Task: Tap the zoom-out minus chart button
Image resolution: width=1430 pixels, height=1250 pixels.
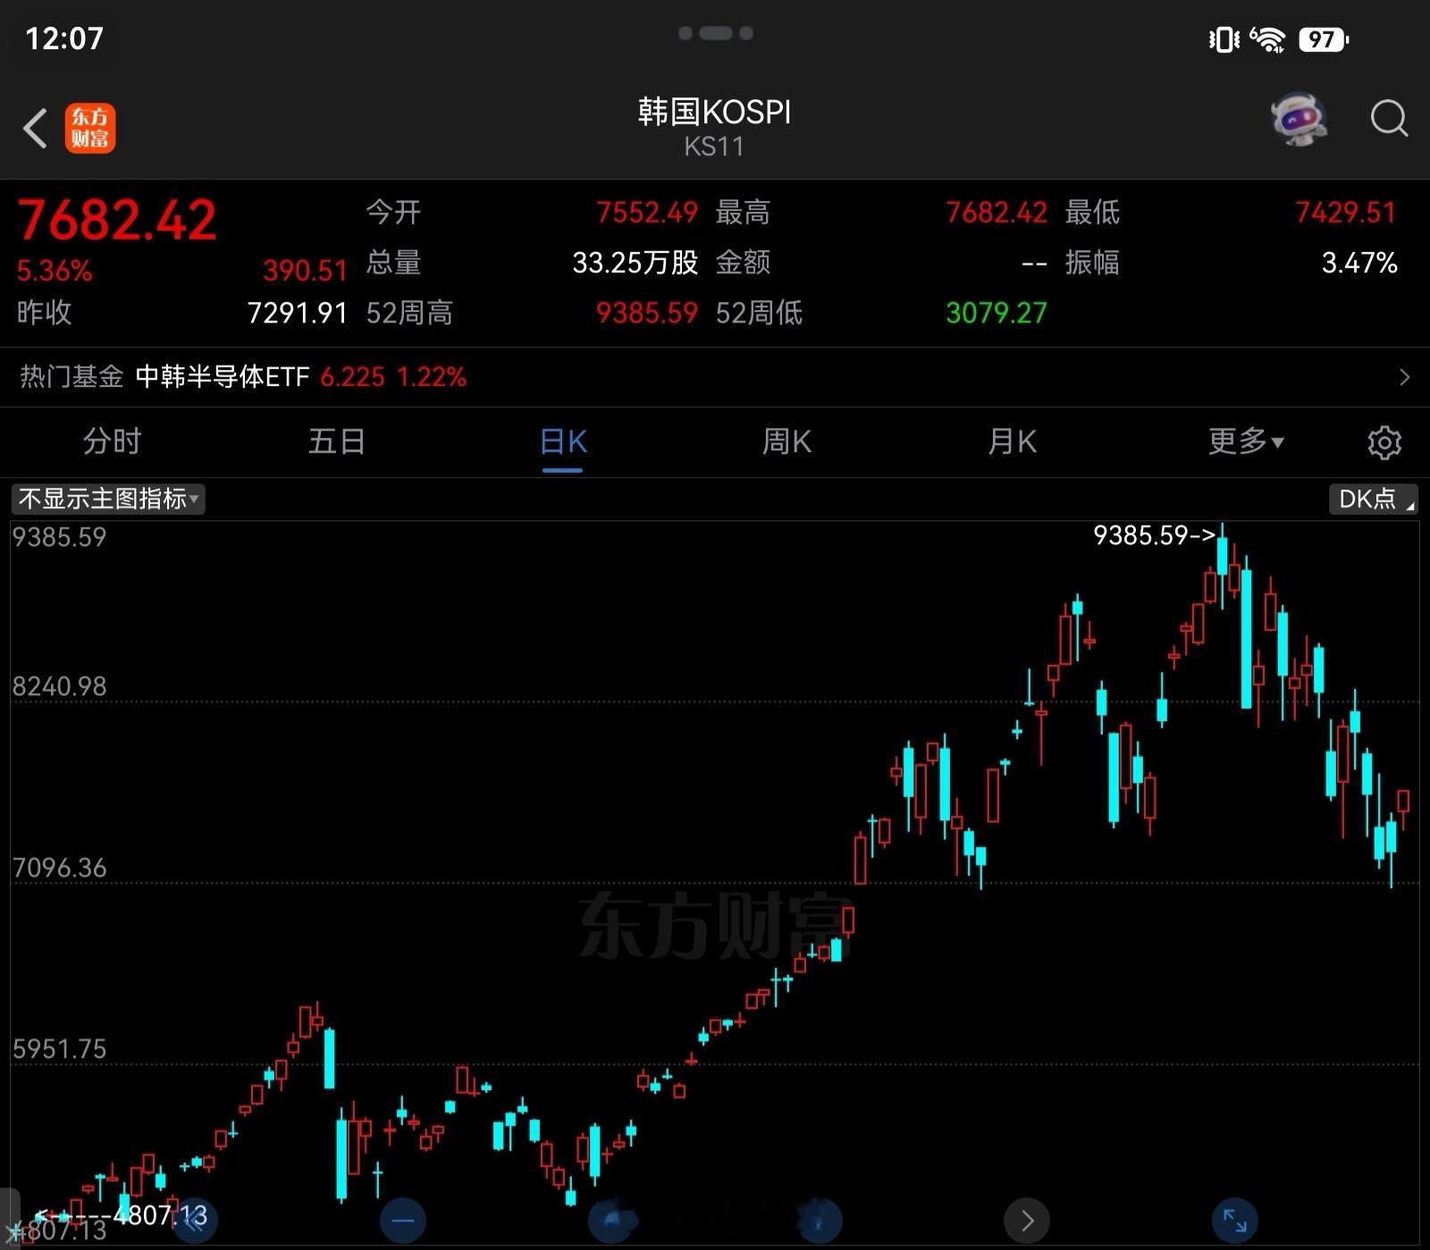Action: click(403, 1220)
